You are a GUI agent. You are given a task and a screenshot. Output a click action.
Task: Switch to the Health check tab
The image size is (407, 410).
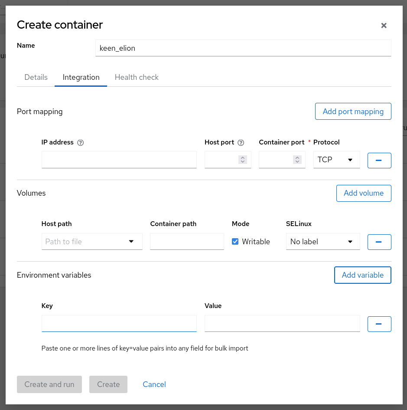tap(137, 77)
